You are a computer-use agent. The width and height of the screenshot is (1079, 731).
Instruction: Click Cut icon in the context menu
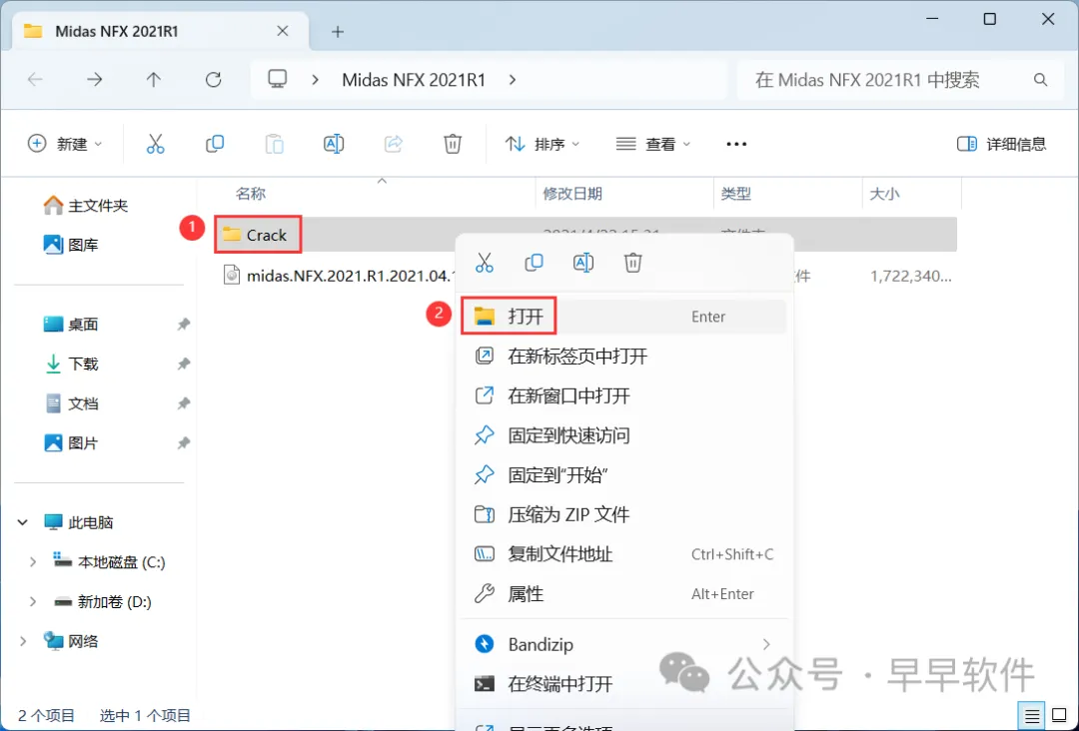tap(485, 262)
